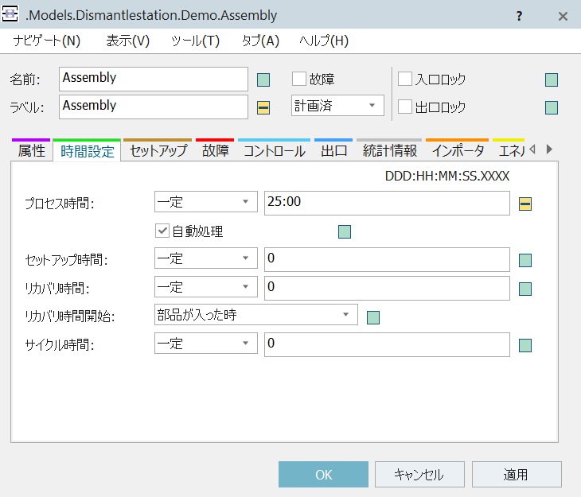
Task: Open the サイクル時間 distribution dropdown
Action: click(206, 344)
